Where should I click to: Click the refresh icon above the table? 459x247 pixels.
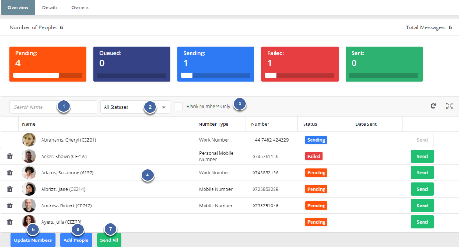point(433,106)
